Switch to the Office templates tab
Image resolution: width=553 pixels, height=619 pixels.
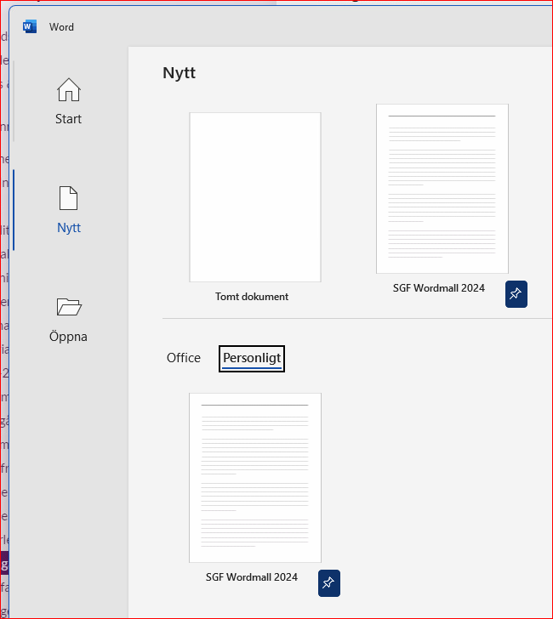tap(184, 358)
